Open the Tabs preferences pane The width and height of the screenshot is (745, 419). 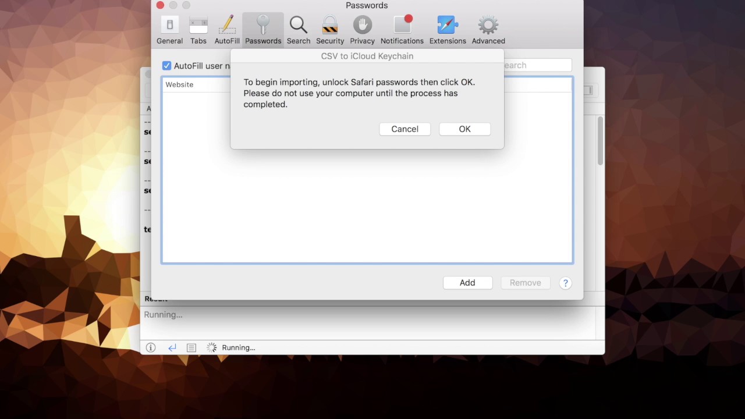coord(198,30)
